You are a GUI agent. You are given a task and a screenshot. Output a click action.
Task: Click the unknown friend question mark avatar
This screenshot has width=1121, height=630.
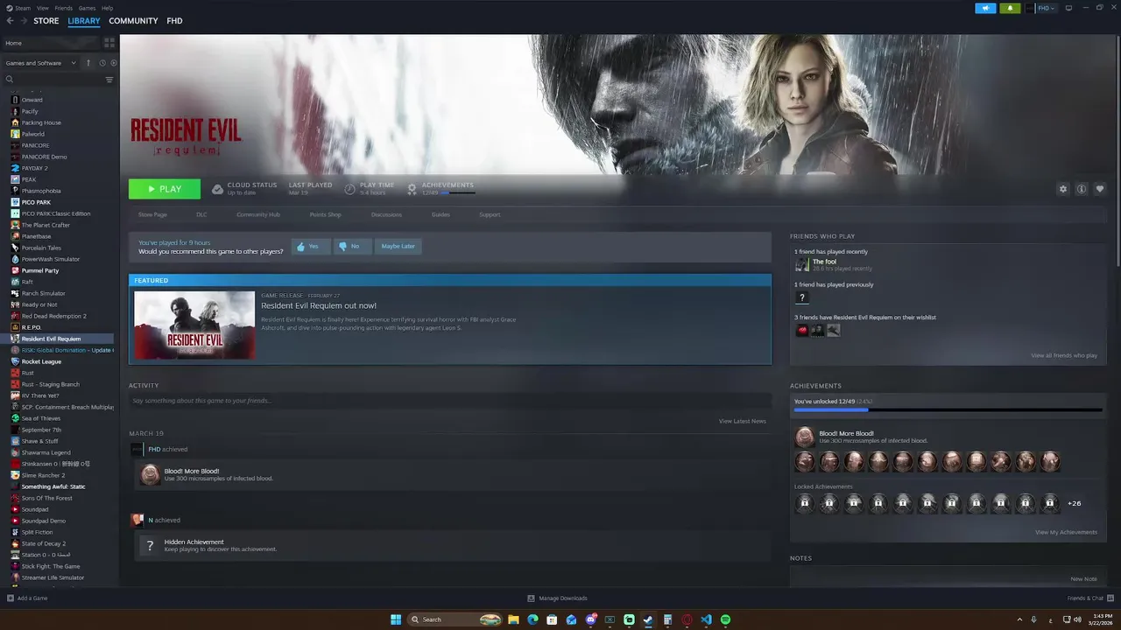(x=801, y=297)
